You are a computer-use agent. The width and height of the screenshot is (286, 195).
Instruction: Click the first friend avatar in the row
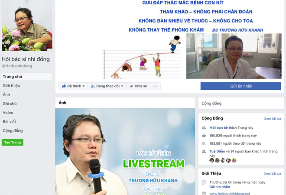[x=211, y=160]
